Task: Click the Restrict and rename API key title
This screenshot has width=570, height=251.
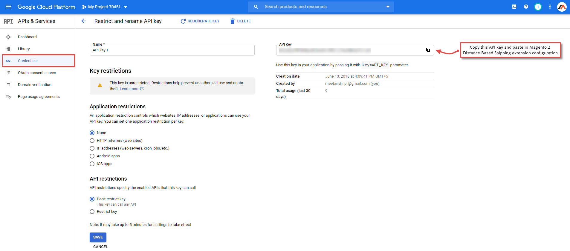Action: (128, 21)
